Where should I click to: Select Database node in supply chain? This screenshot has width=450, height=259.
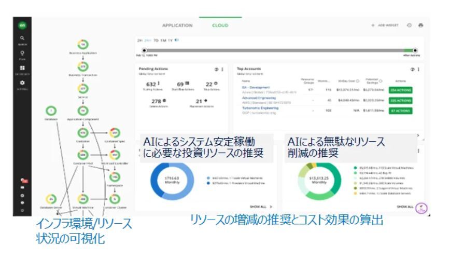pos(51,111)
